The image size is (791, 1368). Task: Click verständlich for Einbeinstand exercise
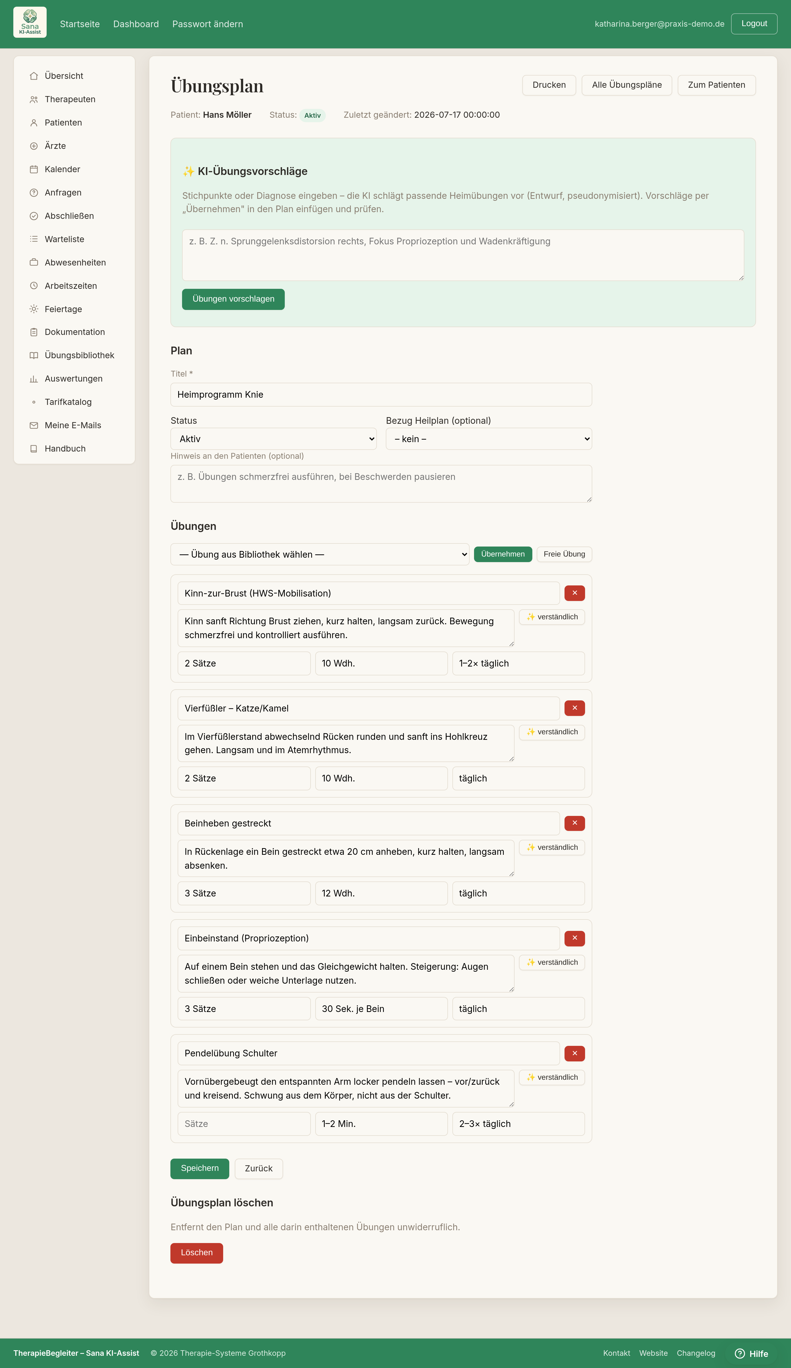click(x=552, y=963)
